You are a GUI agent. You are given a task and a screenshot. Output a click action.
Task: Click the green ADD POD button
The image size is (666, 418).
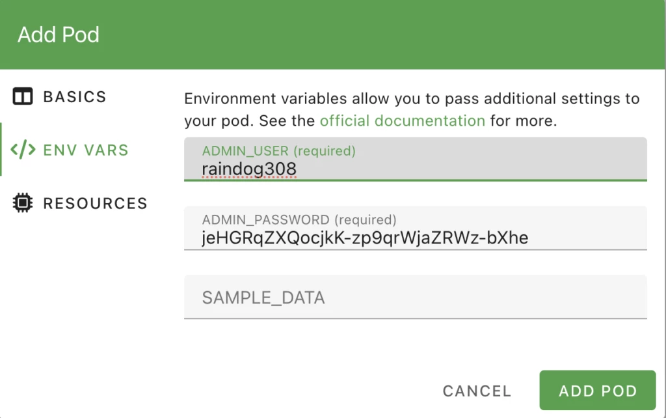597,391
